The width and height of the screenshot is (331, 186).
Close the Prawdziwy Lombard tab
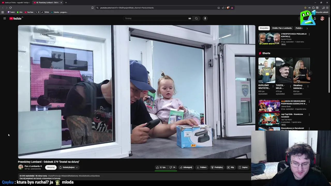61,3
